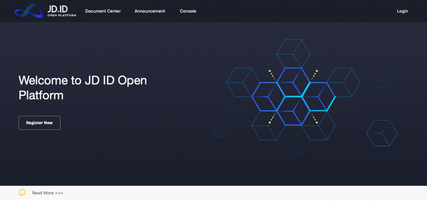This screenshot has width=427, height=203.
Task: Click the notification bell icon
Action: coord(22,193)
